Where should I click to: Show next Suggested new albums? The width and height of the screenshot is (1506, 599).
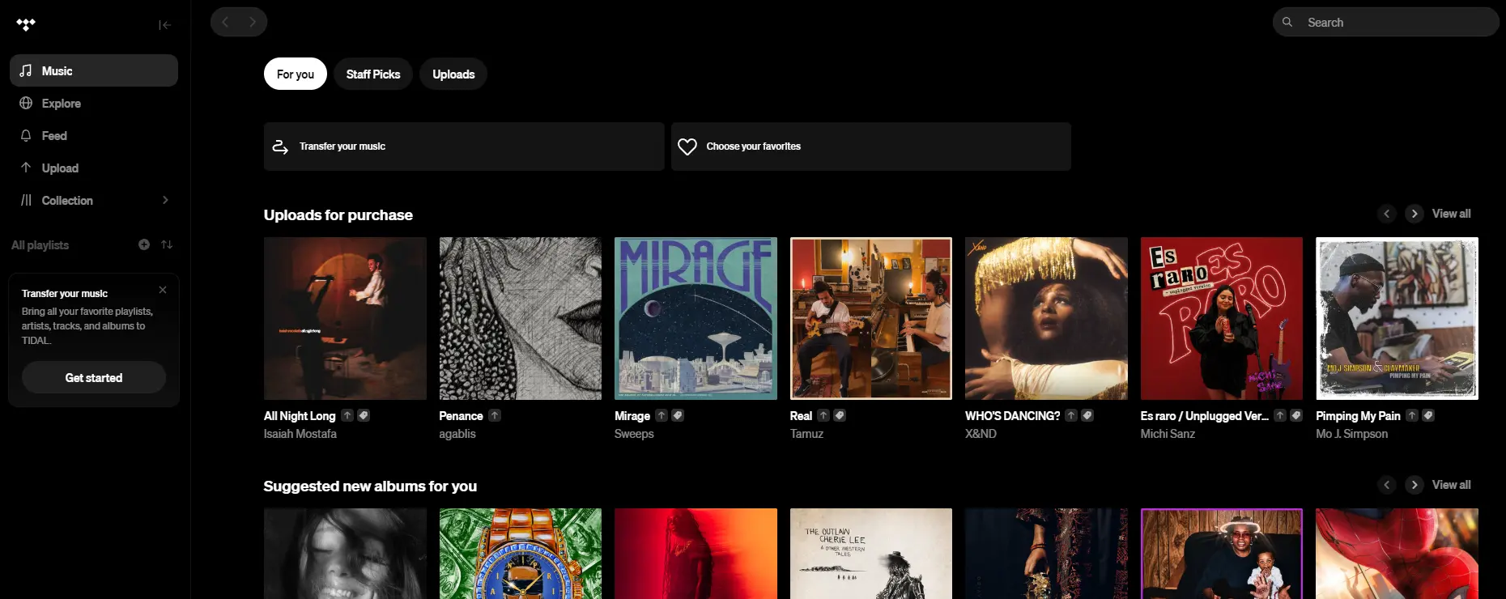(x=1415, y=485)
